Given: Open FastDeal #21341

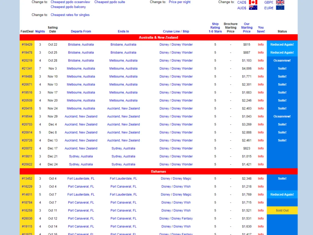Looking at the screenshot, I should tap(27, 69).
